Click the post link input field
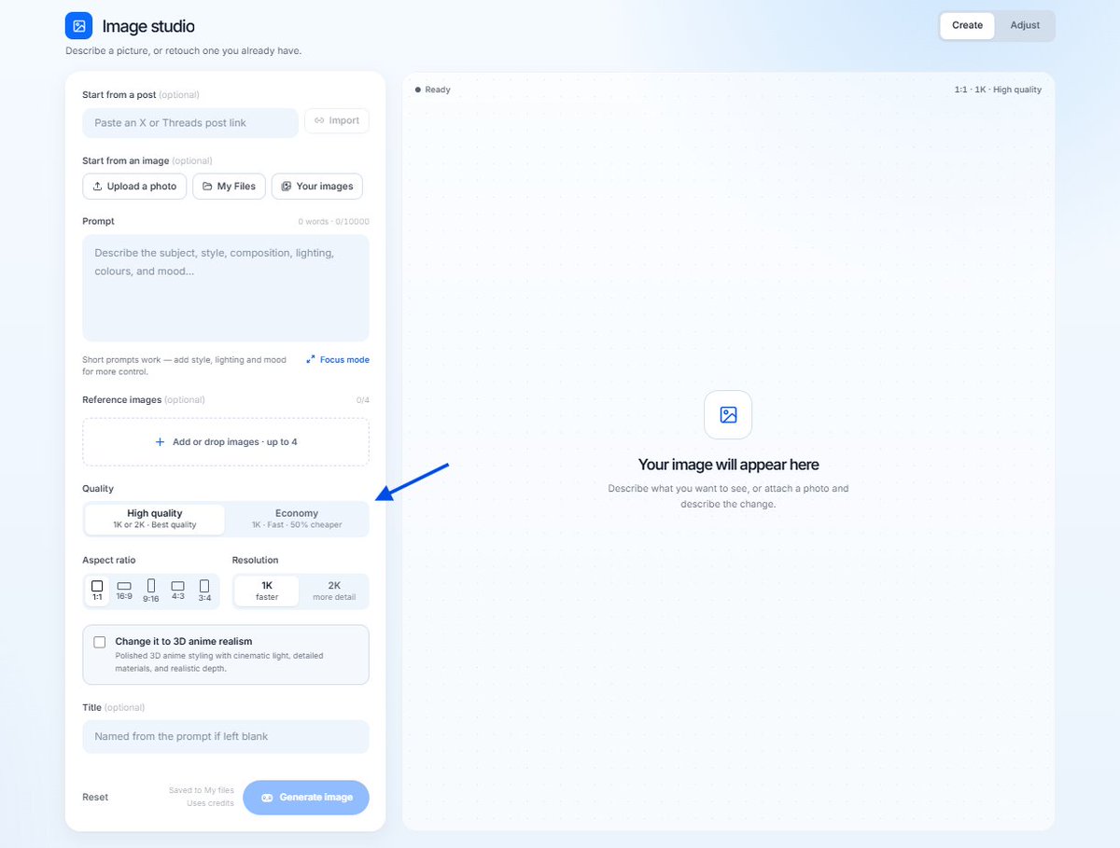 [x=190, y=122]
